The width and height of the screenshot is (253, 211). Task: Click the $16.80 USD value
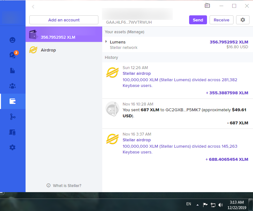[x=237, y=47]
